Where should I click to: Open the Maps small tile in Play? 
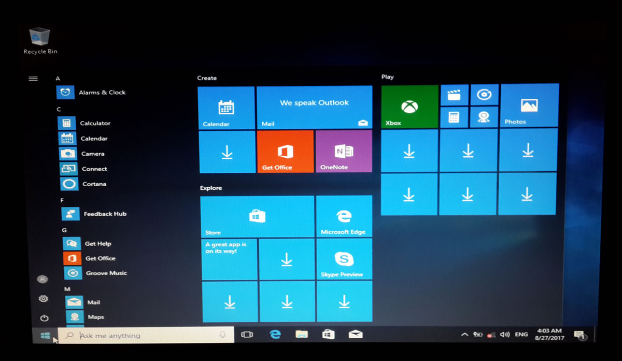click(x=484, y=117)
